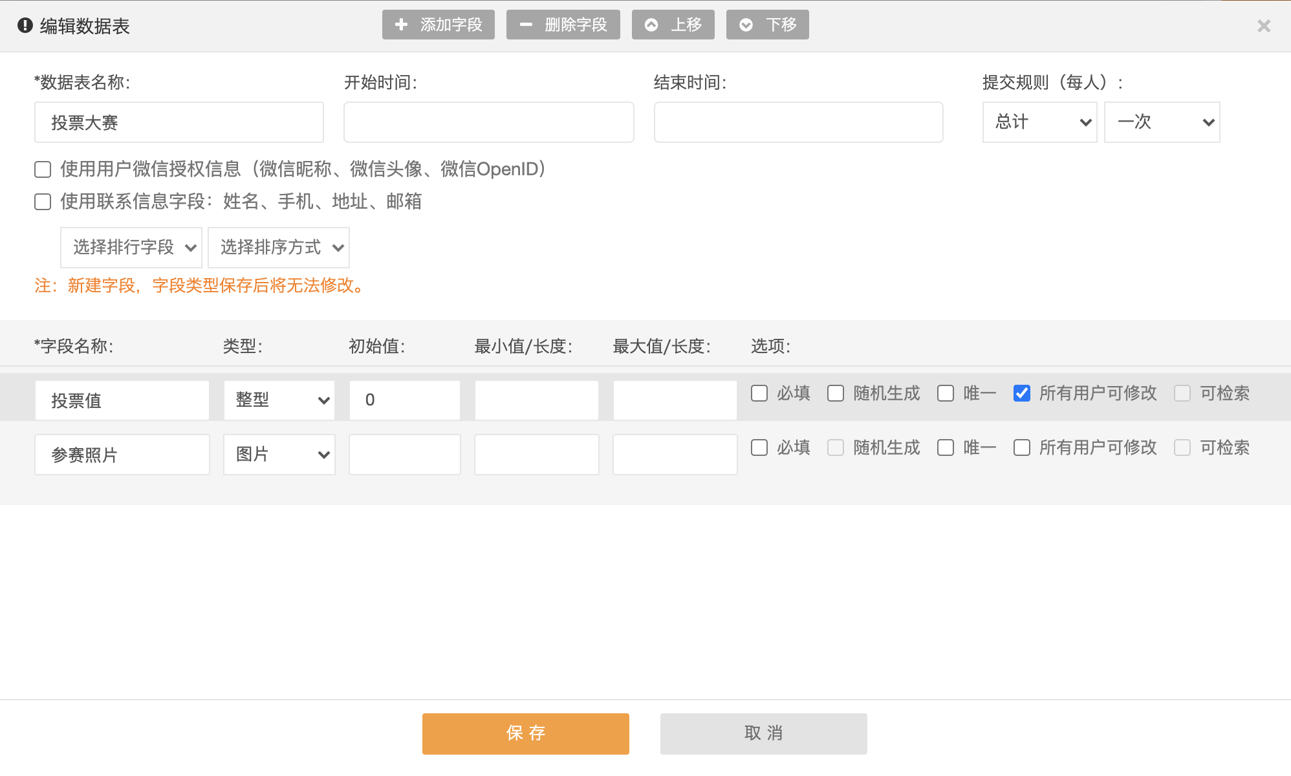Enable 唯一 for the 投票值 field
This screenshot has height=776, width=1291.
(946, 393)
